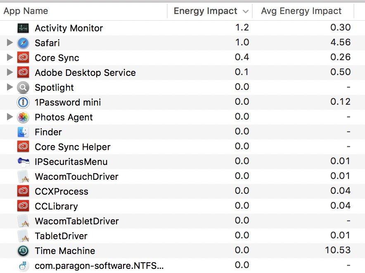Click the Finder face icon

click(23, 132)
